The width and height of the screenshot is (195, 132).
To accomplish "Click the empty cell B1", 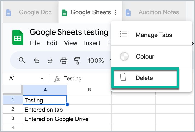I will [89, 100].
